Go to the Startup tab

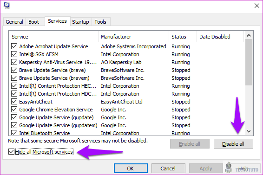tap(80, 22)
